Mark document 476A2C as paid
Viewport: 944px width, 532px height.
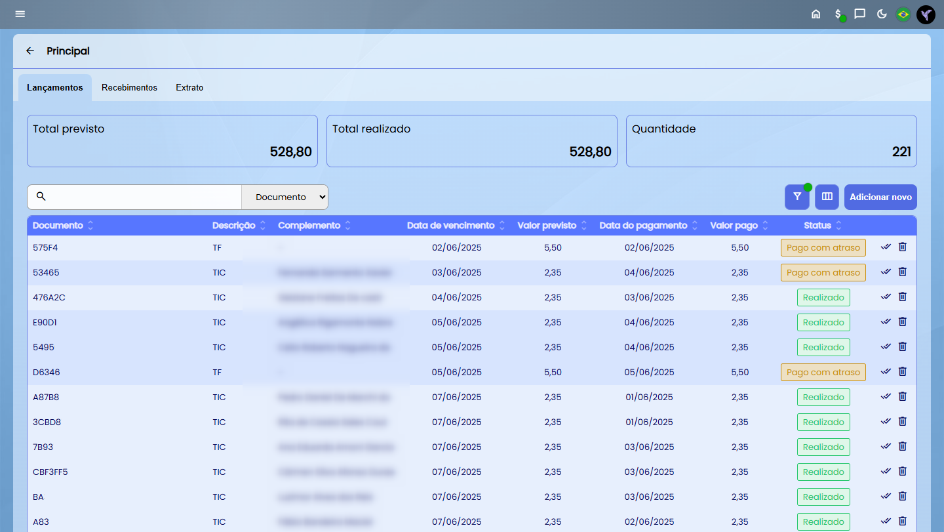(886, 297)
